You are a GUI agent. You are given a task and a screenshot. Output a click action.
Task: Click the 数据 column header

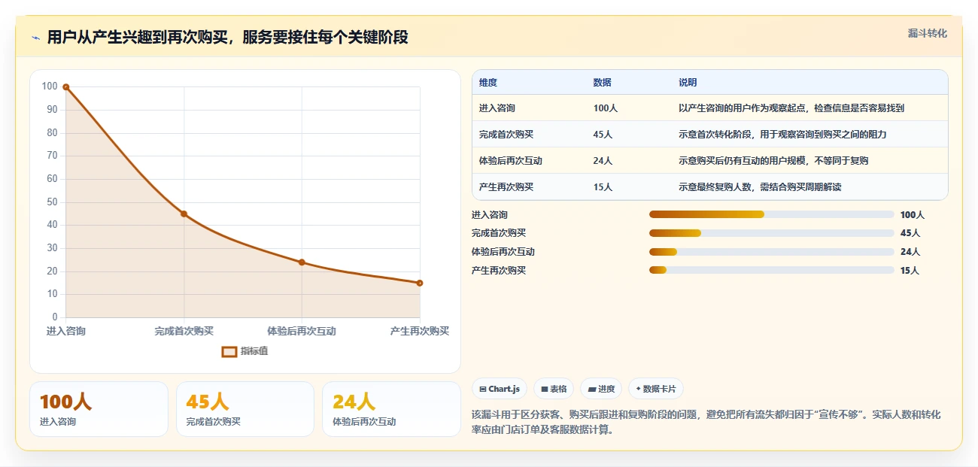603,83
